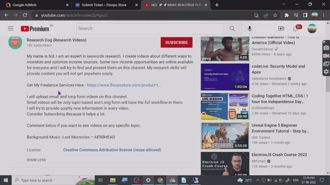This screenshot has width=330, height=185.
Task: Open floopostore.com freelance services link
Action: [124, 85]
